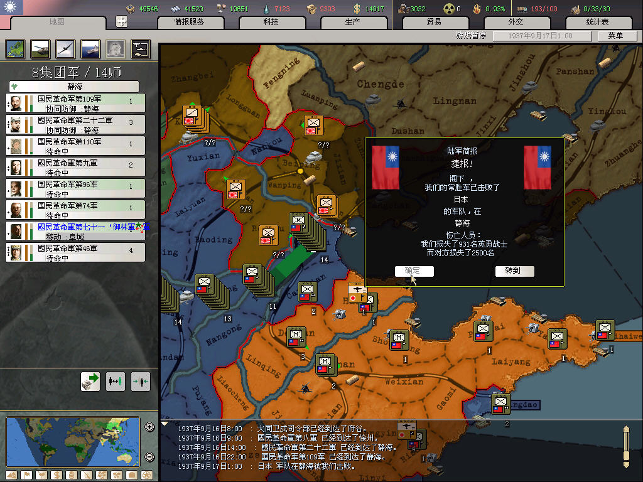
Task: Open the greyed nuclear explosion icon
Action: pyautogui.click(x=116, y=49)
